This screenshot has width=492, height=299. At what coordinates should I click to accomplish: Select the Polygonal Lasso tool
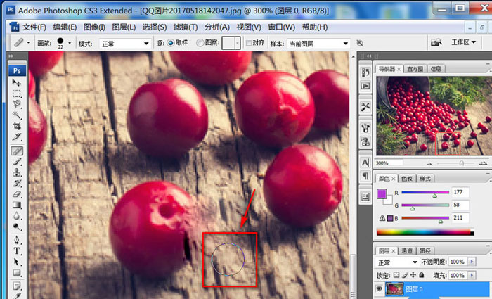click(x=17, y=104)
